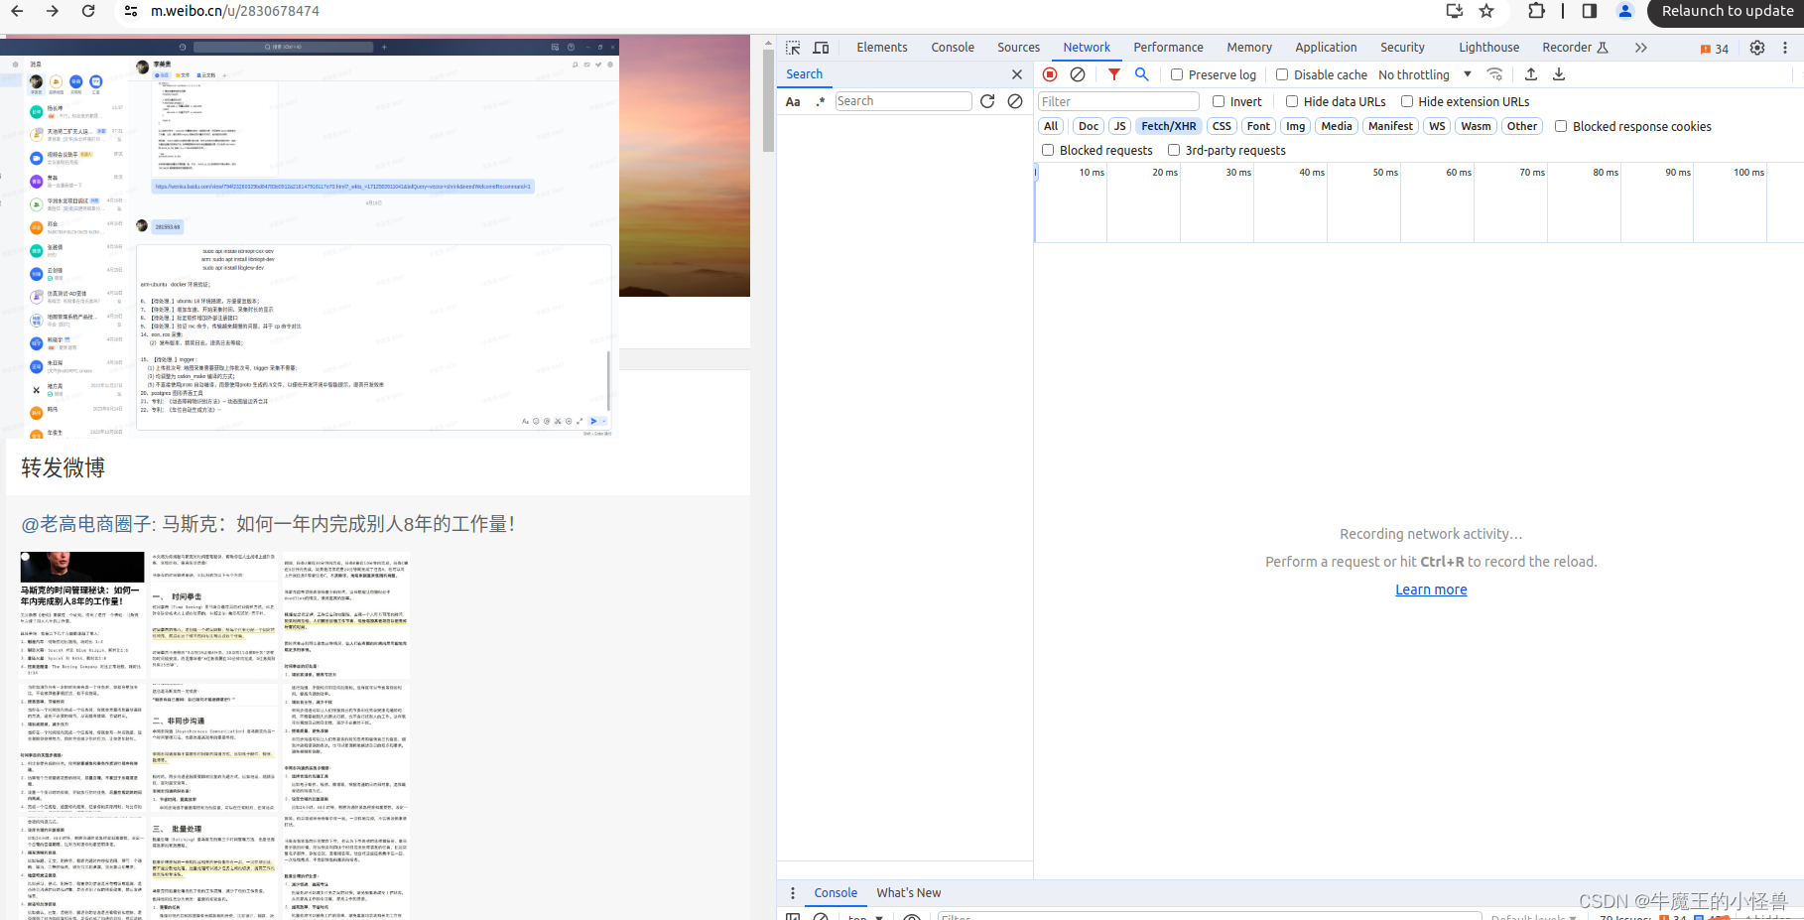Toggle regular expression search option

coord(821,101)
